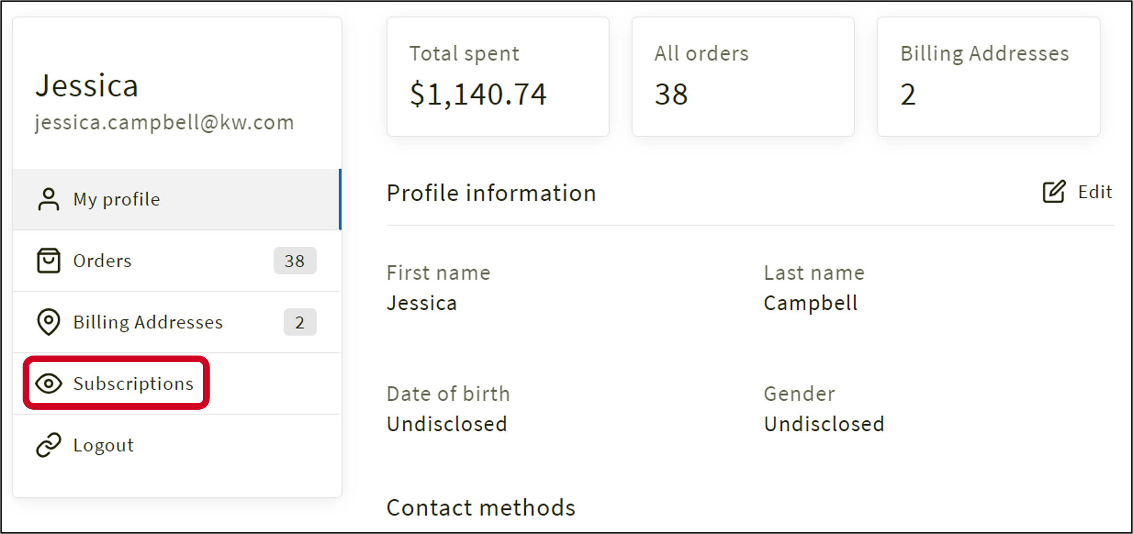This screenshot has height=534, width=1133.
Task: Click the eye icon beside Subscriptions
Action: click(49, 383)
